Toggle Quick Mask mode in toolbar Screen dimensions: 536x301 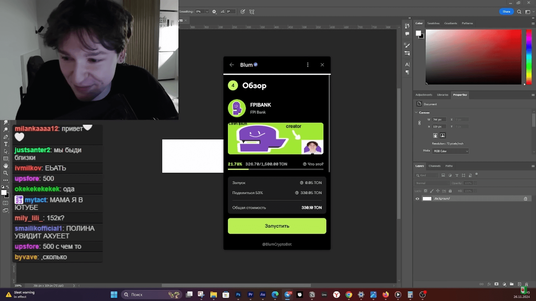point(6,203)
